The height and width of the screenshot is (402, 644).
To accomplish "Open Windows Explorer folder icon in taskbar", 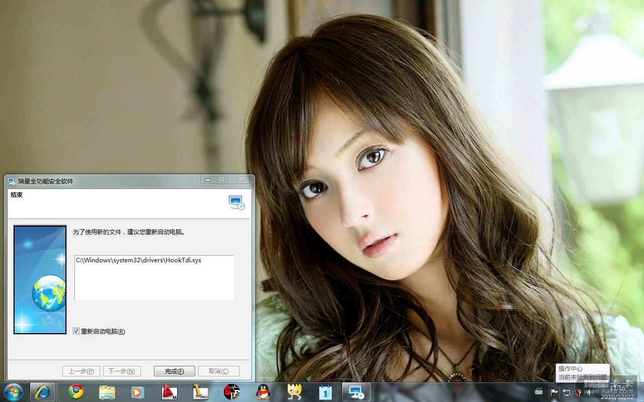I will [107, 391].
